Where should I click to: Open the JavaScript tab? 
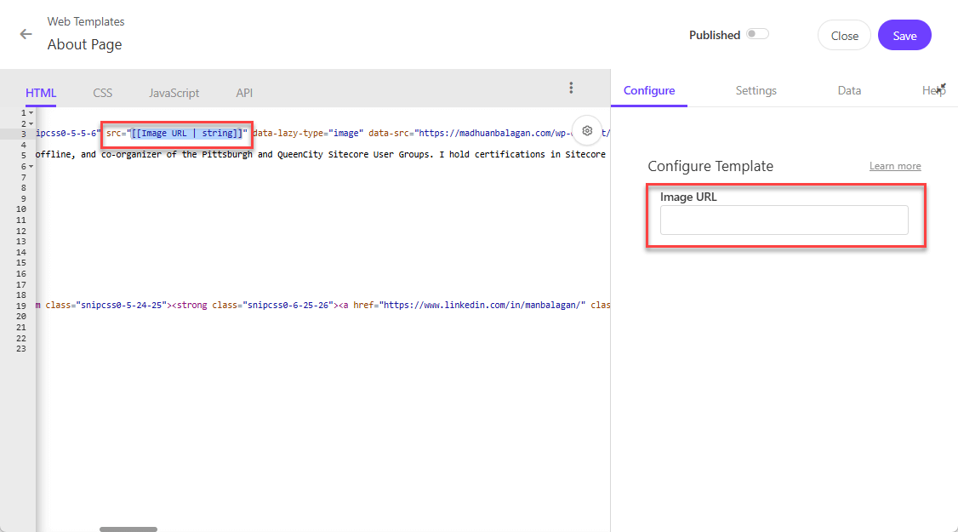coord(174,93)
